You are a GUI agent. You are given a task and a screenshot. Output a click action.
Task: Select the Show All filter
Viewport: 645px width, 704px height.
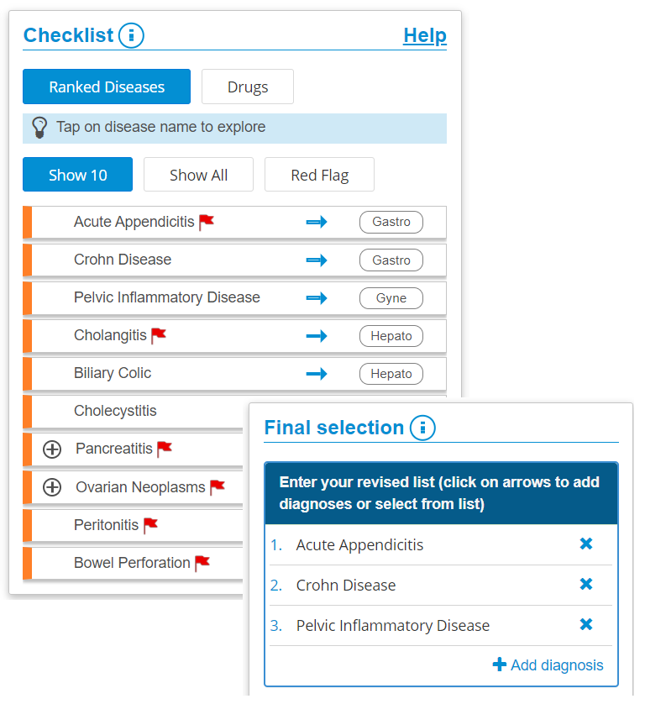point(198,175)
